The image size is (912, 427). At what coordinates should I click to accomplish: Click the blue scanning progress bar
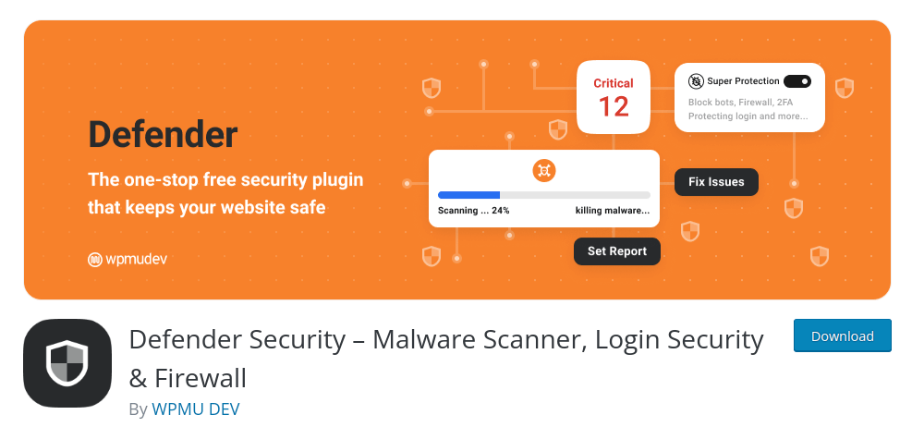click(x=468, y=195)
